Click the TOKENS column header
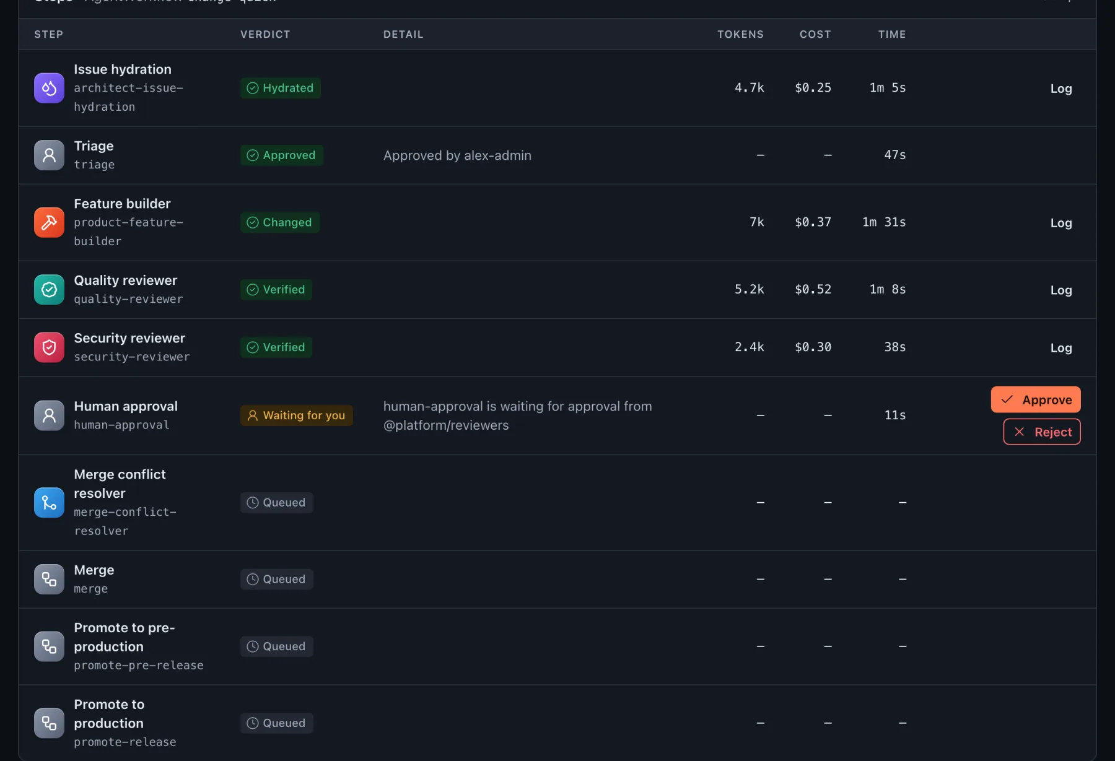Image resolution: width=1115 pixels, height=761 pixels. (x=740, y=34)
